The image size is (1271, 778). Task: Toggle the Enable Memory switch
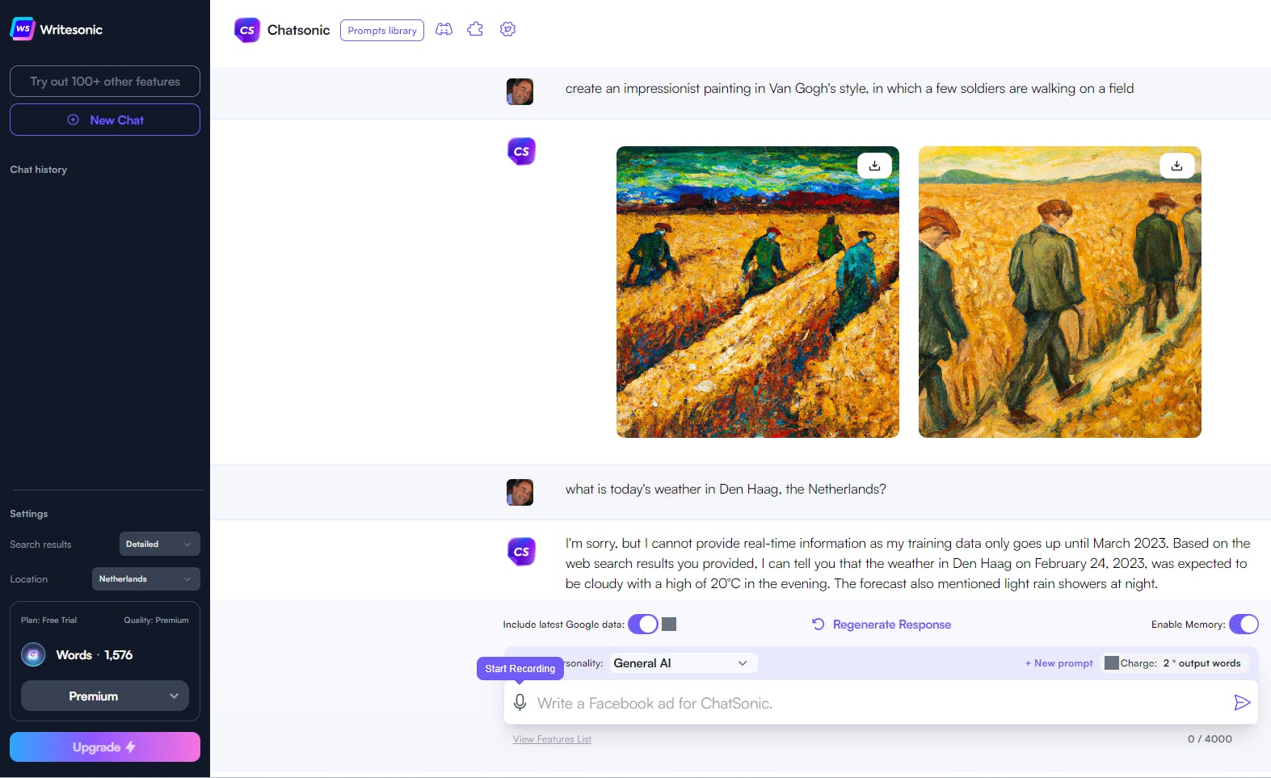1244,624
